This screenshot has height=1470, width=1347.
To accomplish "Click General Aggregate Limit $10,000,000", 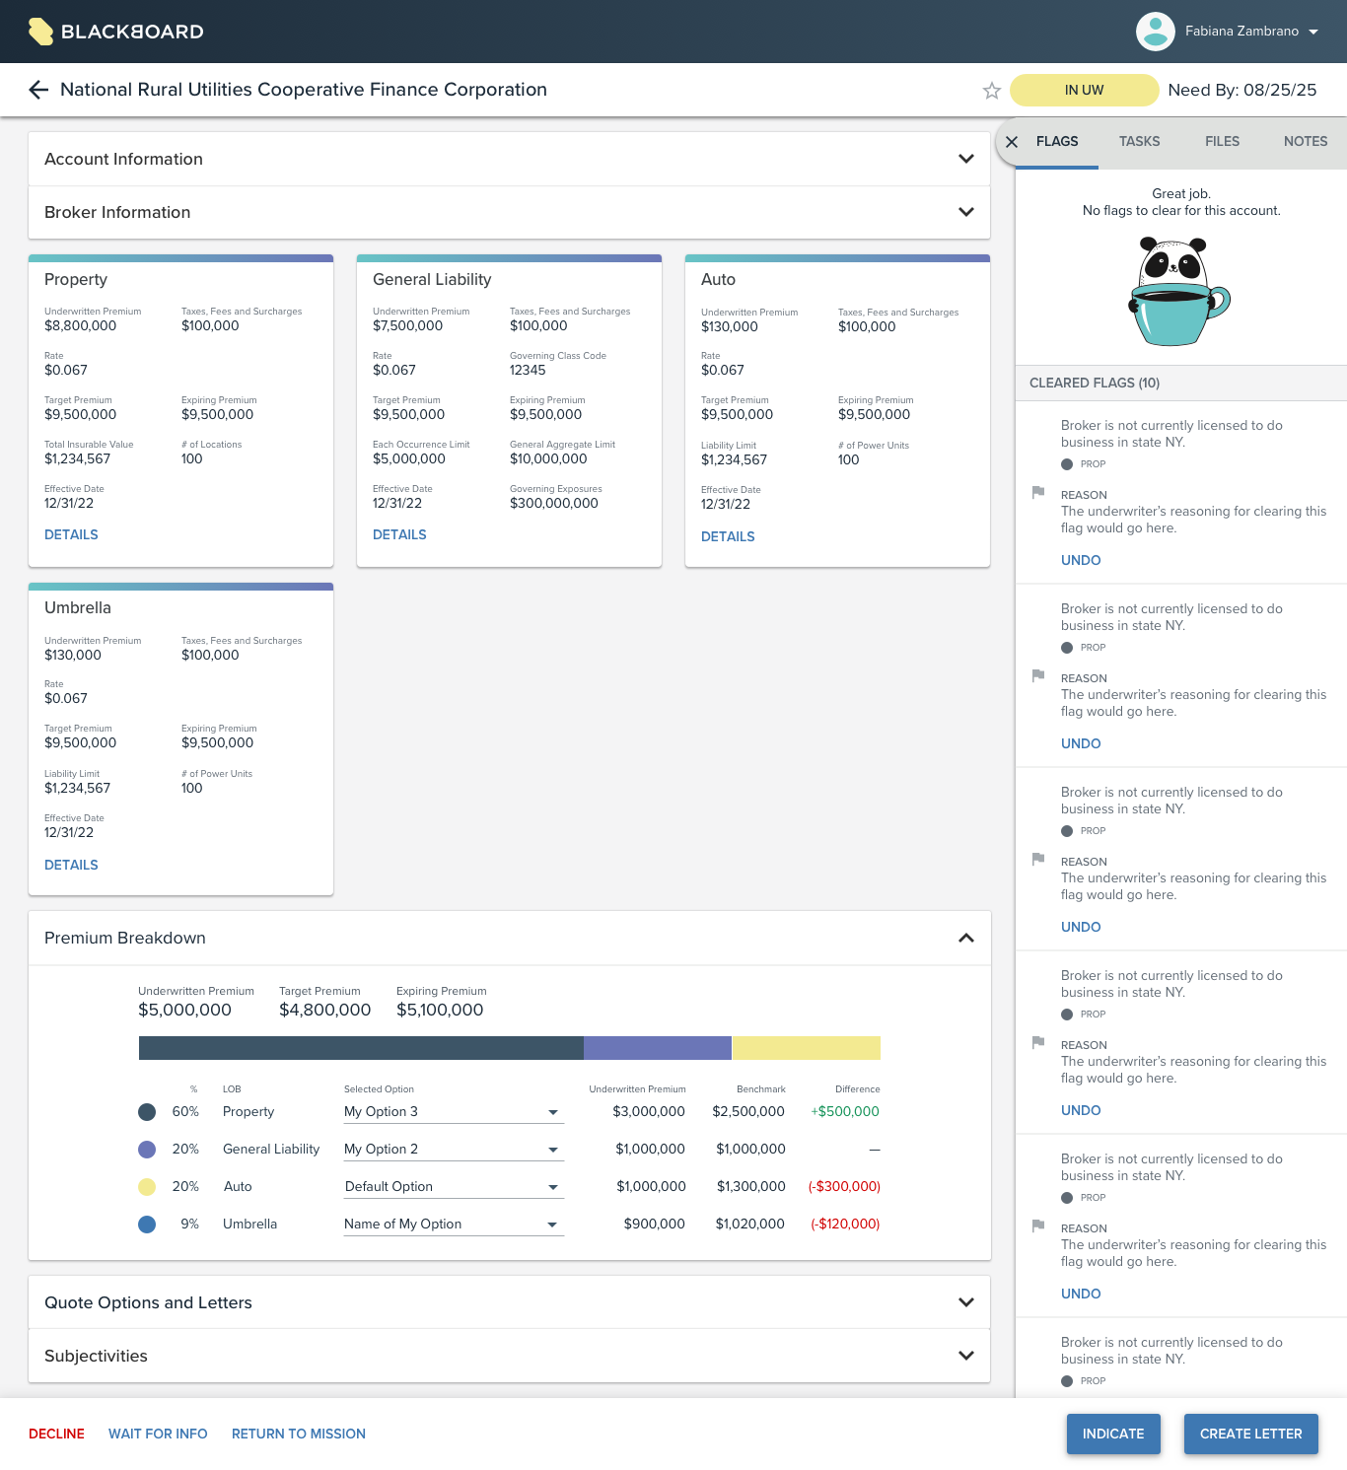I will tap(548, 458).
